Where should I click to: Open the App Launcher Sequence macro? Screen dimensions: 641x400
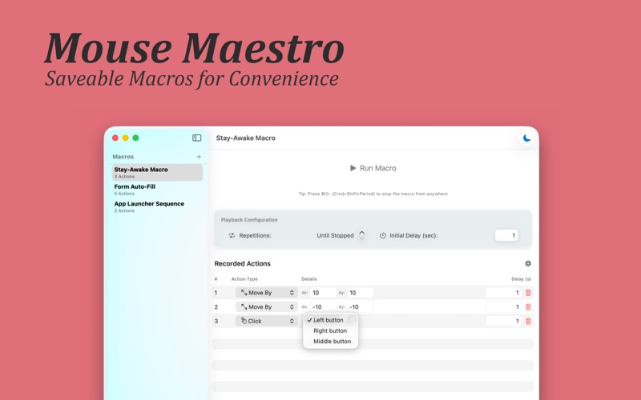[x=157, y=206]
